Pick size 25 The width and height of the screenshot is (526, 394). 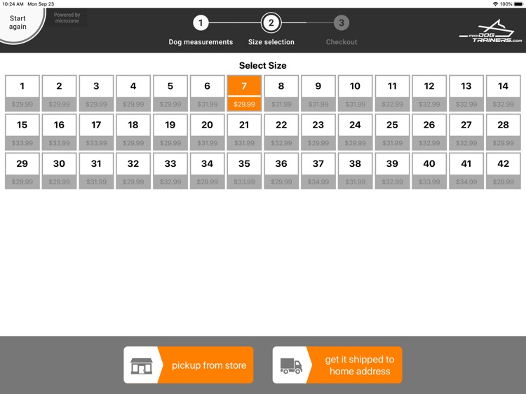(392, 132)
